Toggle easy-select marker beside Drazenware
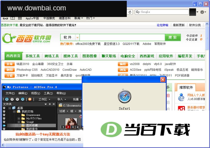 pyautogui.click(x=4, y=115)
